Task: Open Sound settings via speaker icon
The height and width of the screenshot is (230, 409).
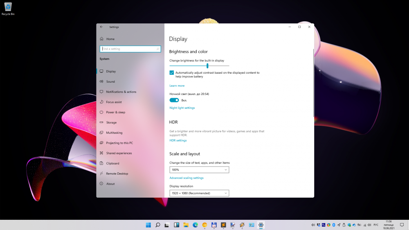Action: tap(101, 81)
